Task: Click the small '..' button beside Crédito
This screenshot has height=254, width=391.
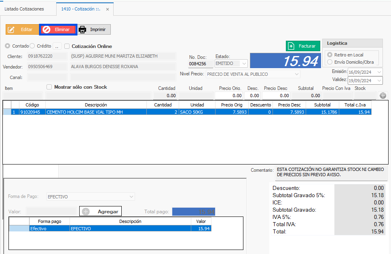Action: (x=57, y=46)
